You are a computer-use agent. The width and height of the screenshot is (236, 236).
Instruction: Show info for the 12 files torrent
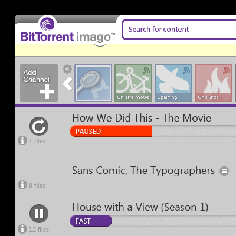pyautogui.click(x=22, y=229)
